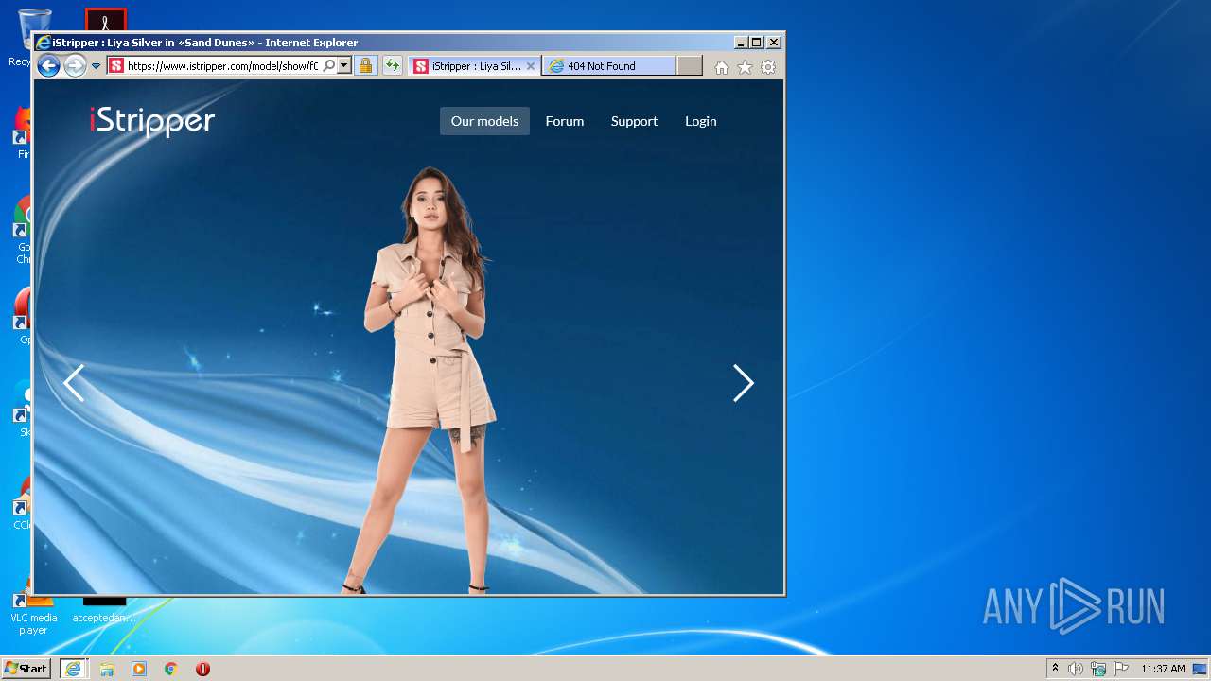The image size is (1211, 681).
Task: Click the network tray icon
Action: (x=1098, y=669)
